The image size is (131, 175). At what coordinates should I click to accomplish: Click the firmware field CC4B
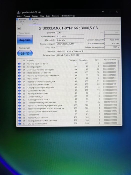click(70, 33)
